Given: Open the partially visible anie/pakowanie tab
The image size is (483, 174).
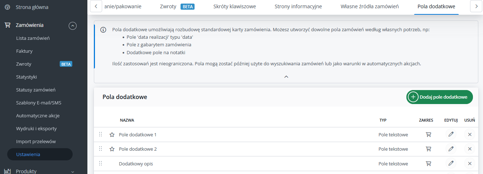Looking at the screenshot, I should pyautogui.click(x=123, y=6).
